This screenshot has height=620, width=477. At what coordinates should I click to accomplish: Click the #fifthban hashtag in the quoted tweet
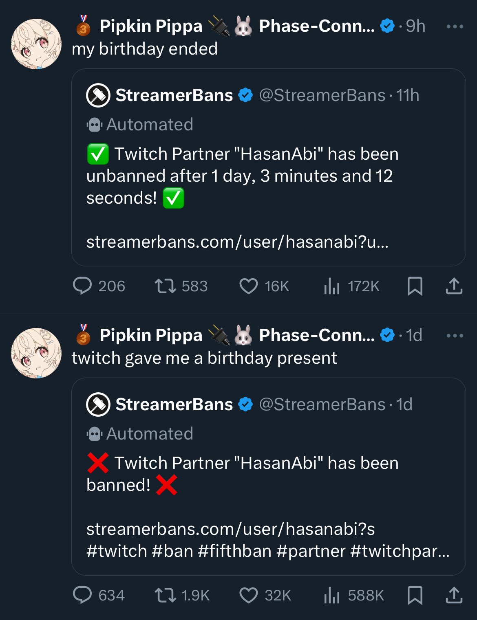pos(234,551)
